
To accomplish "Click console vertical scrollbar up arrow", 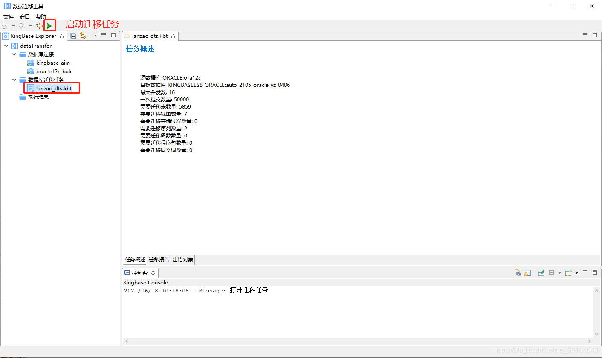I will coord(597,291).
